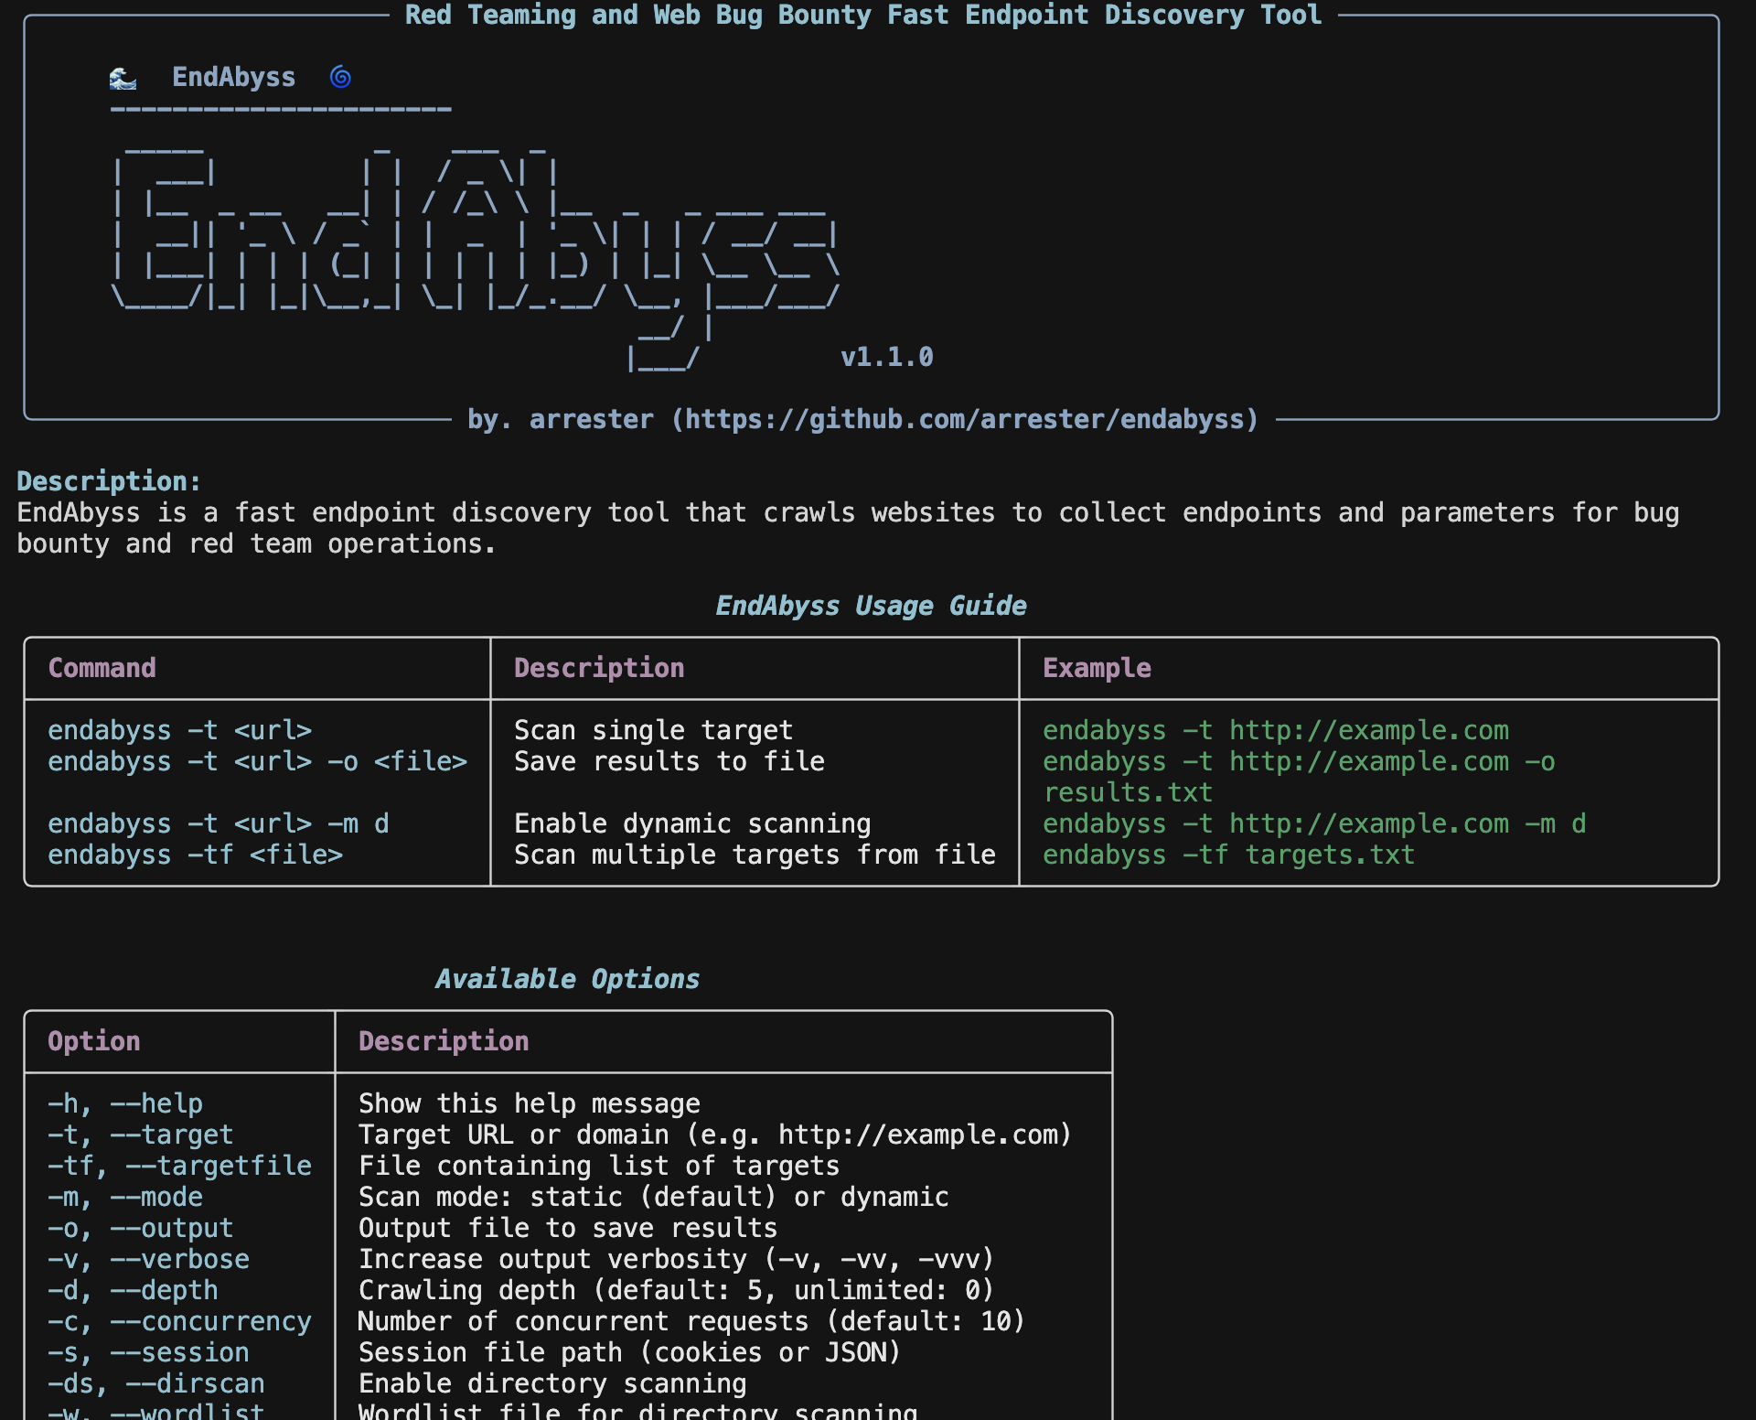This screenshot has height=1420, width=1756.
Task: Click the '-c, --concurrency' option
Action: point(179,1321)
